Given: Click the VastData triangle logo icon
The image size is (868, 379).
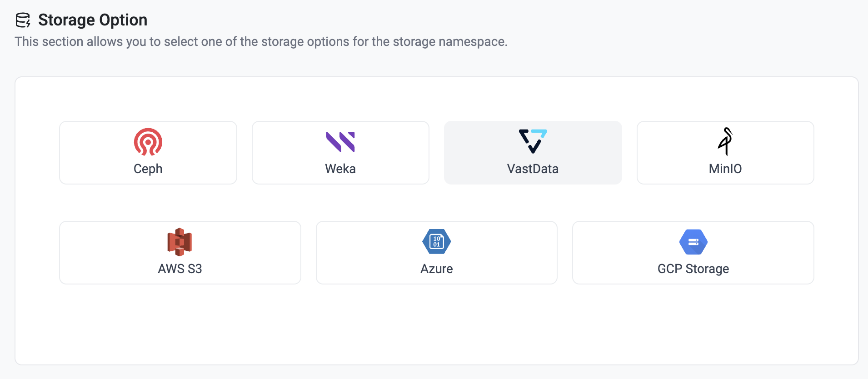Looking at the screenshot, I should [x=533, y=141].
